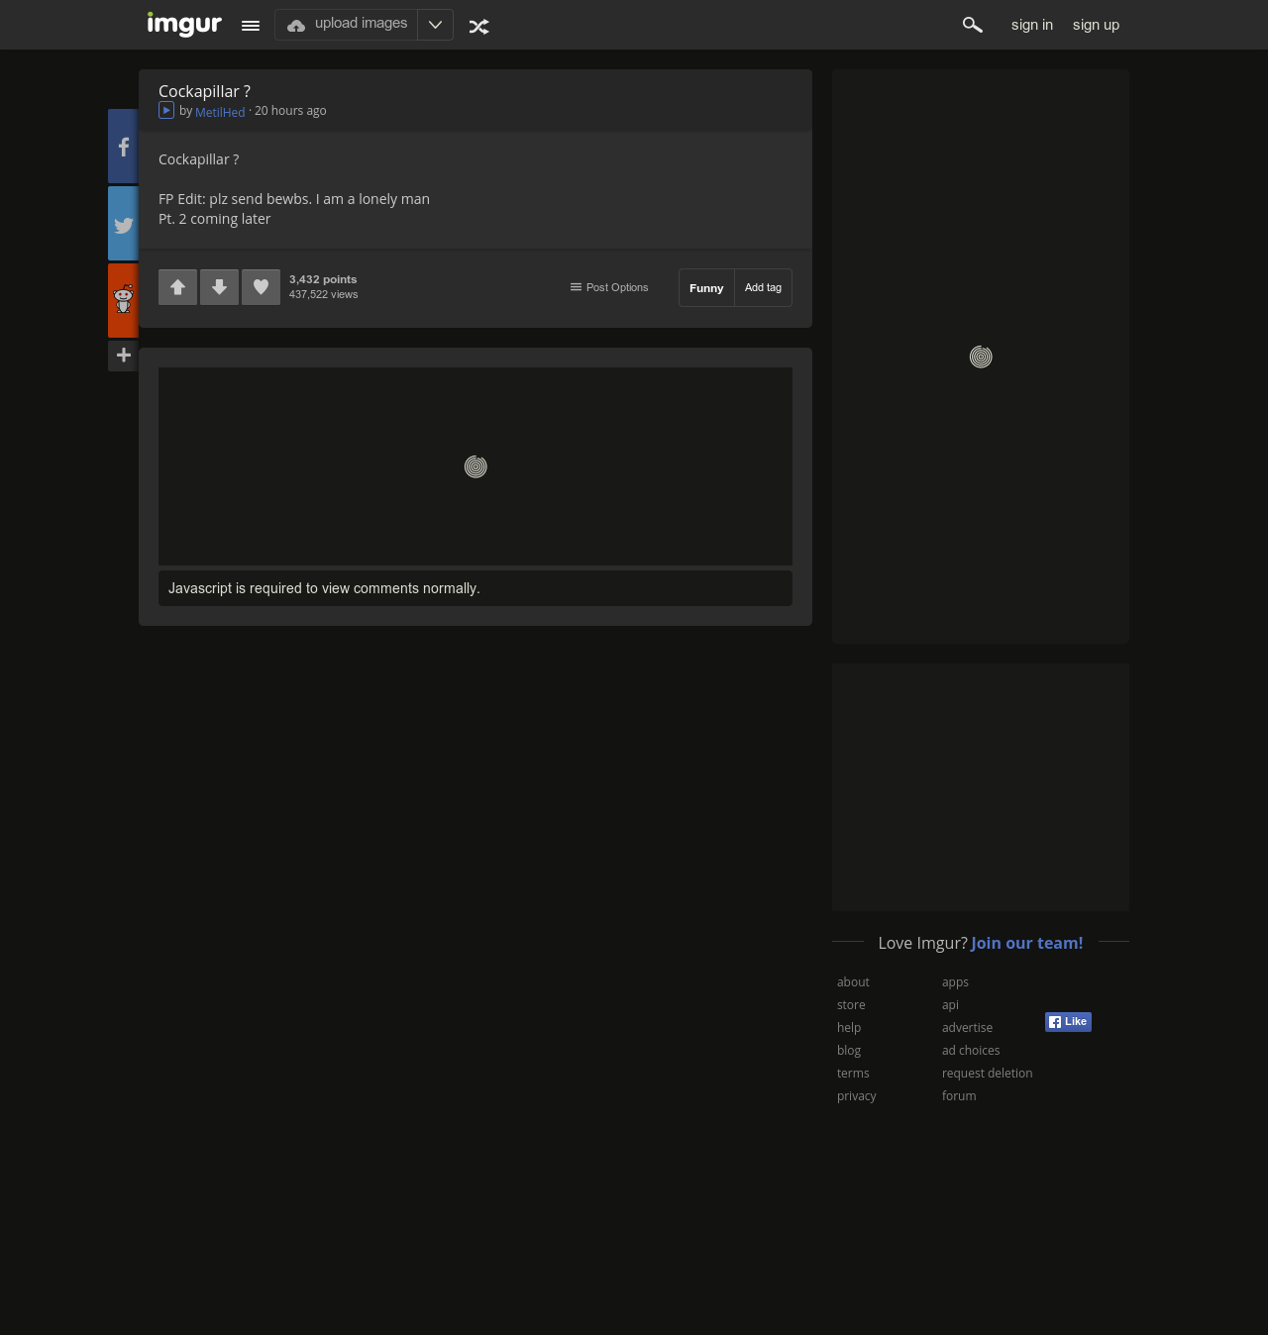The width and height of the screenshot is (1268, 1335).
Task: Open Post Options menu
Action: pos(609,287)
